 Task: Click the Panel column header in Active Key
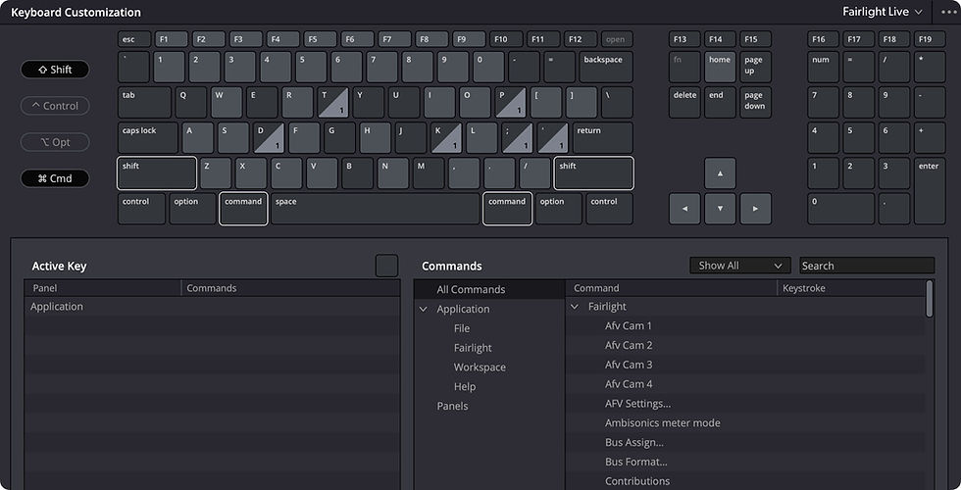(103, 288)
